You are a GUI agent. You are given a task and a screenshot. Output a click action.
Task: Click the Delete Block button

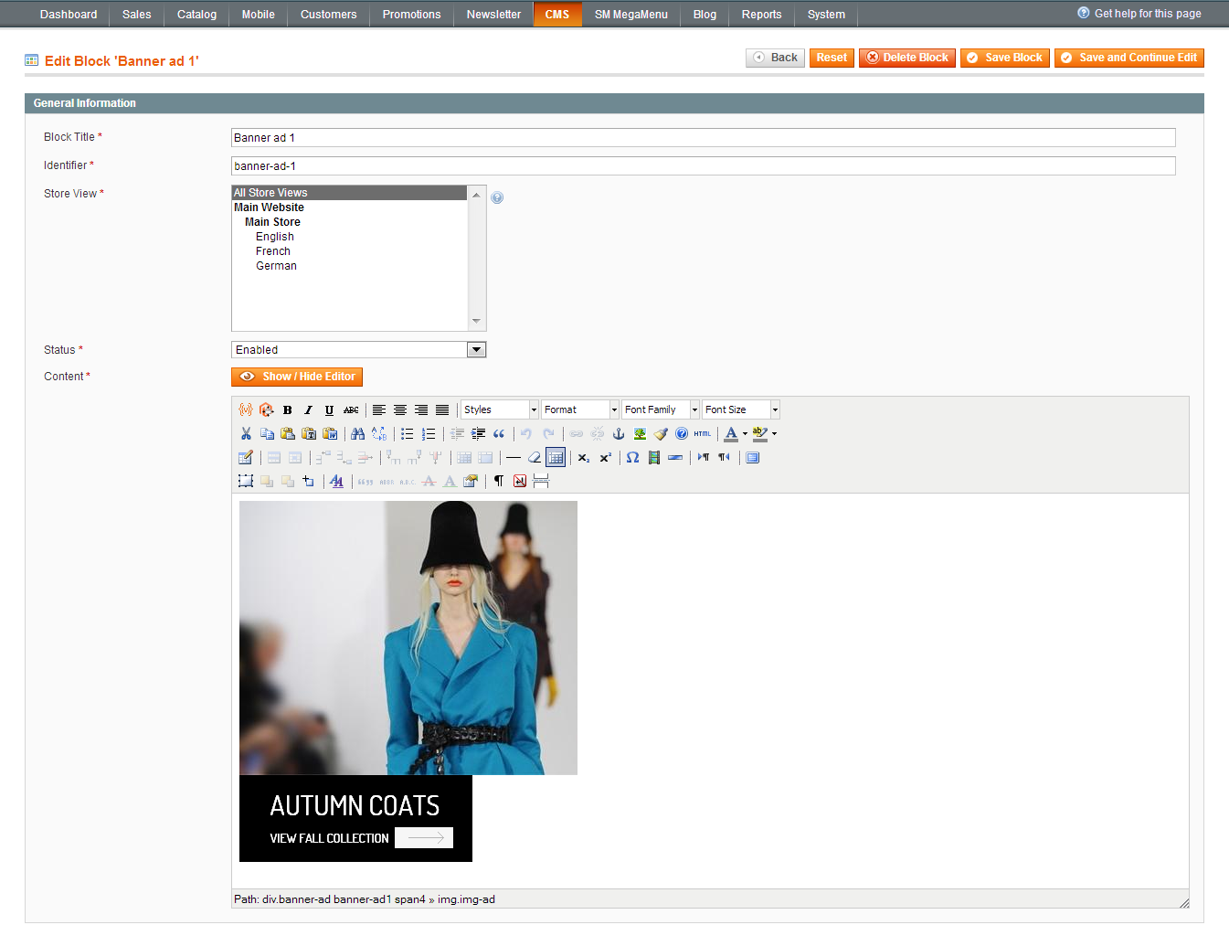[907, 58]
